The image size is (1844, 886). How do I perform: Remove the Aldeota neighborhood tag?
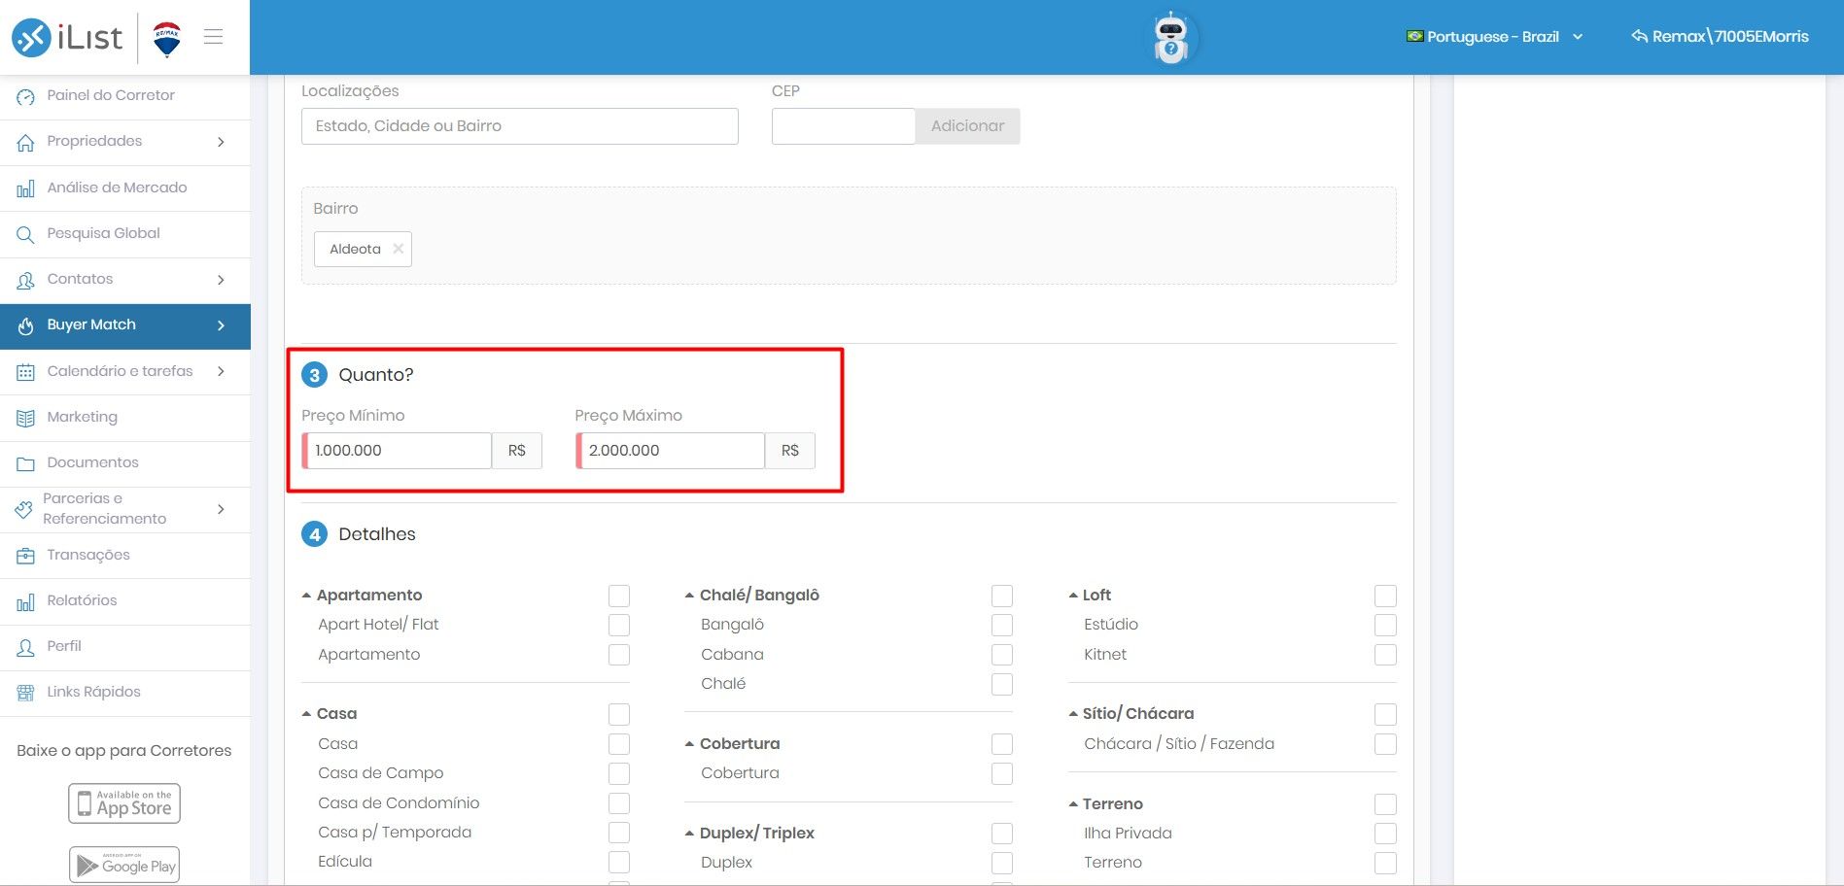398,249
